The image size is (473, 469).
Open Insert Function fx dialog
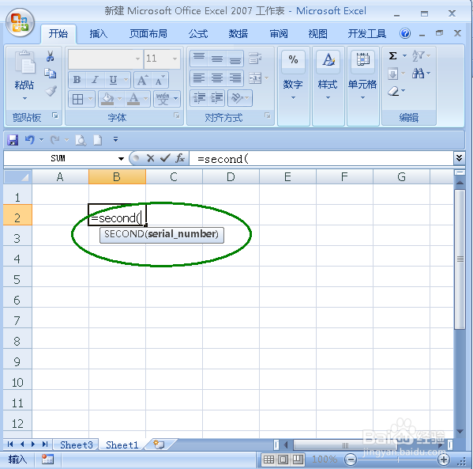180,158
